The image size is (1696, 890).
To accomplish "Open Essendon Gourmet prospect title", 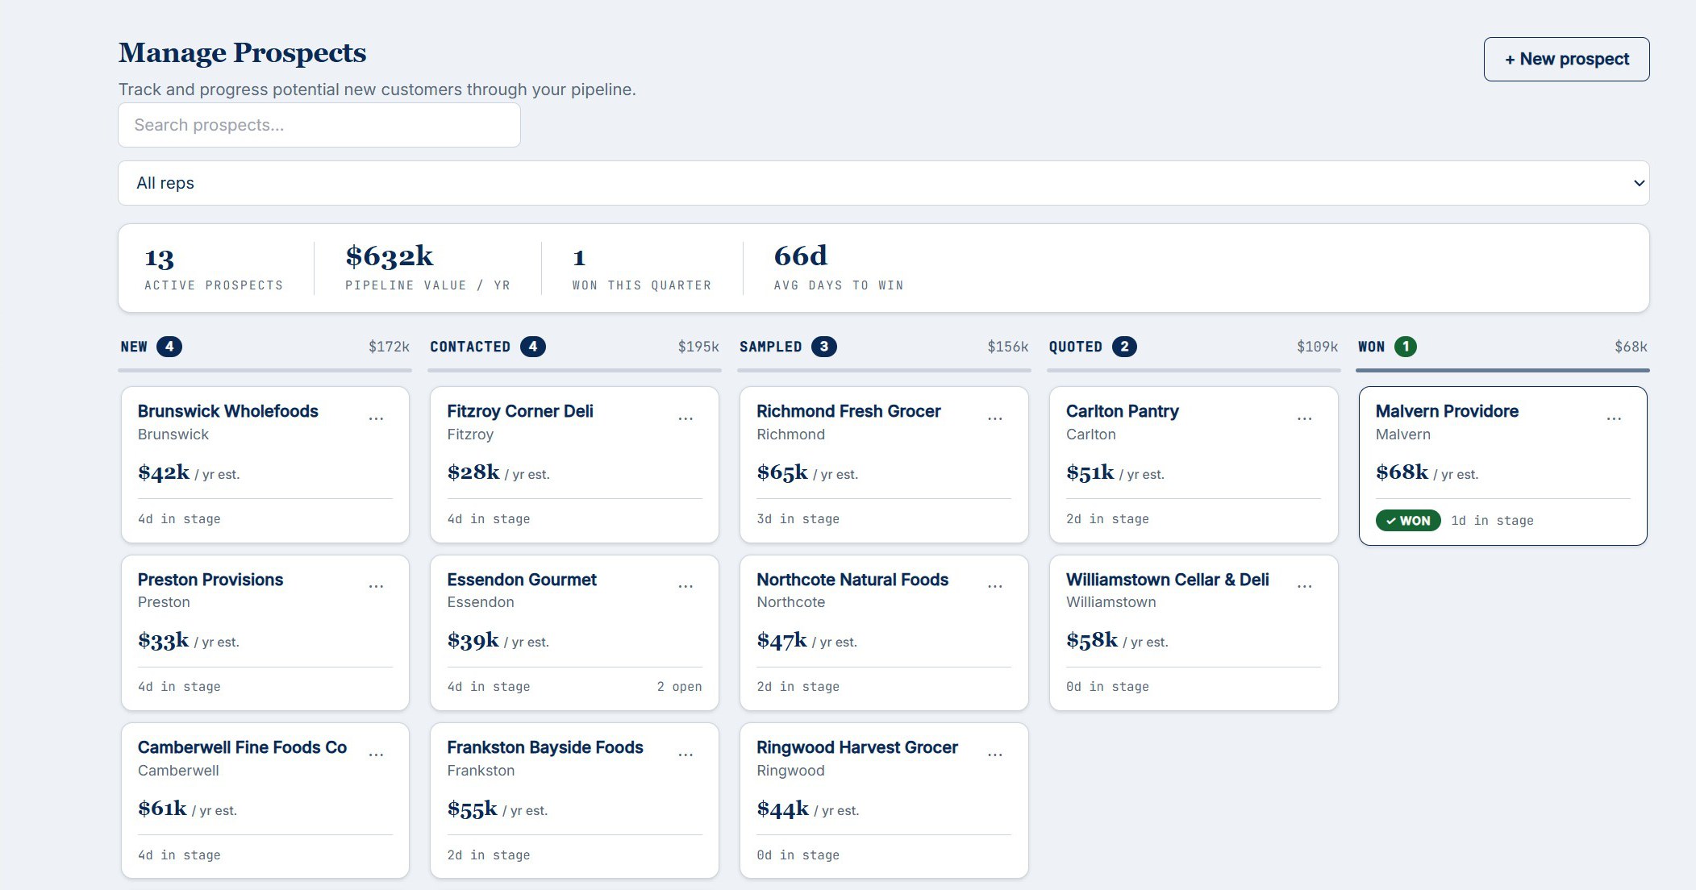I will pyautogui.click(x=522, y=580).
